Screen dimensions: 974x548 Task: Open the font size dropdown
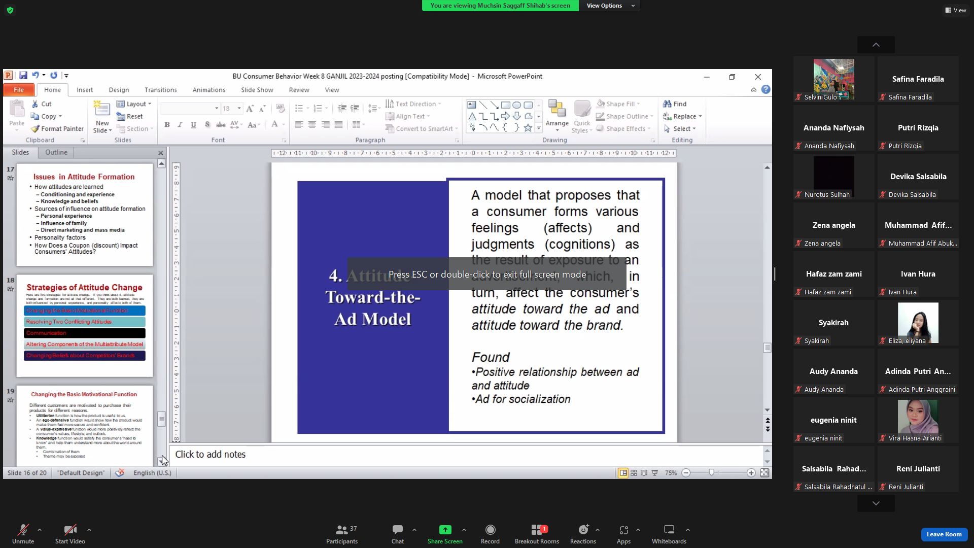tap(239, 109)
